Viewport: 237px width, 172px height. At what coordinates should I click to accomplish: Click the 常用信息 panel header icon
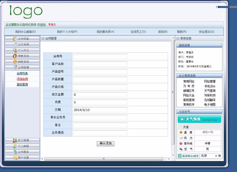point(178,38)
